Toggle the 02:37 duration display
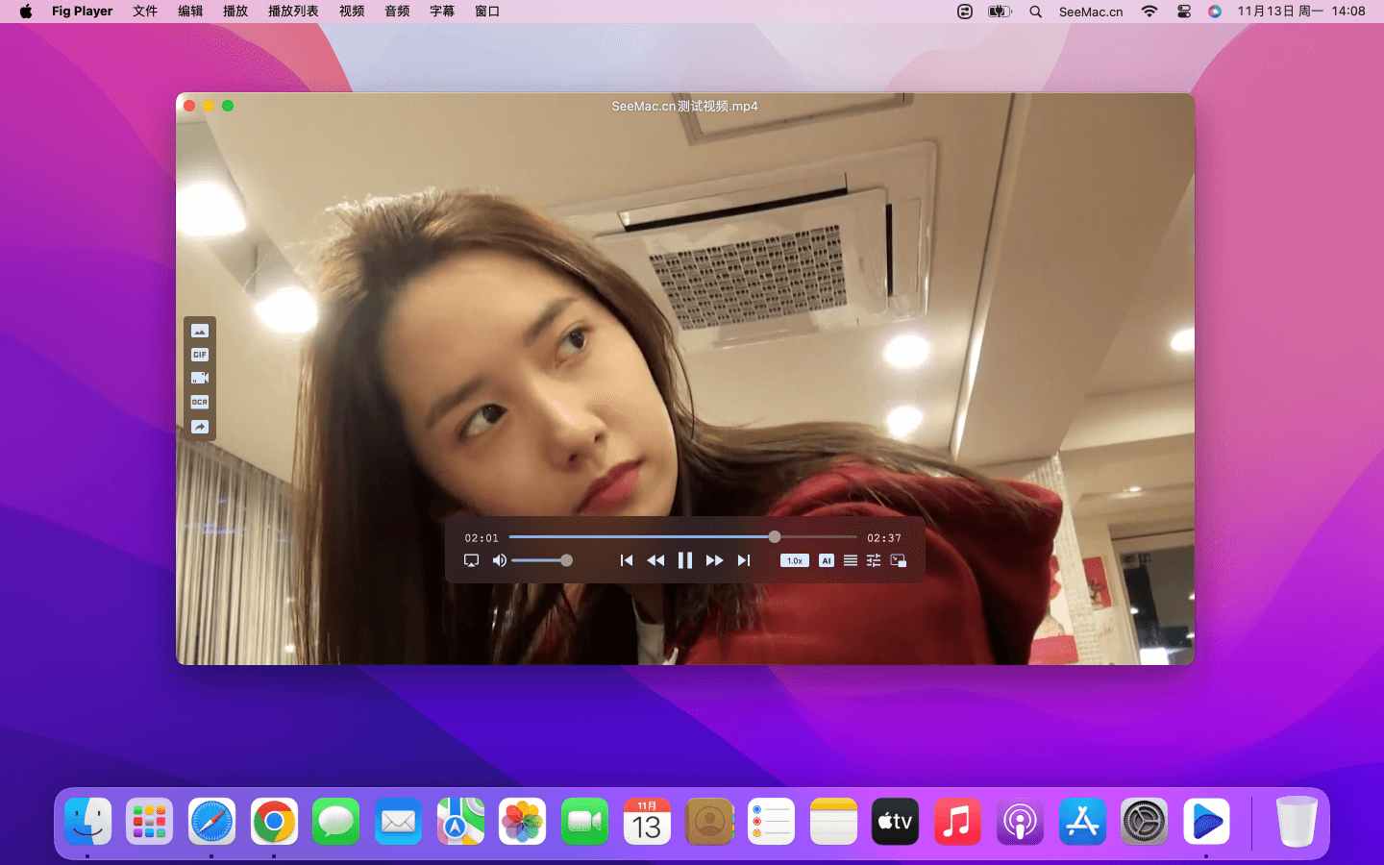 coord(884,538)
